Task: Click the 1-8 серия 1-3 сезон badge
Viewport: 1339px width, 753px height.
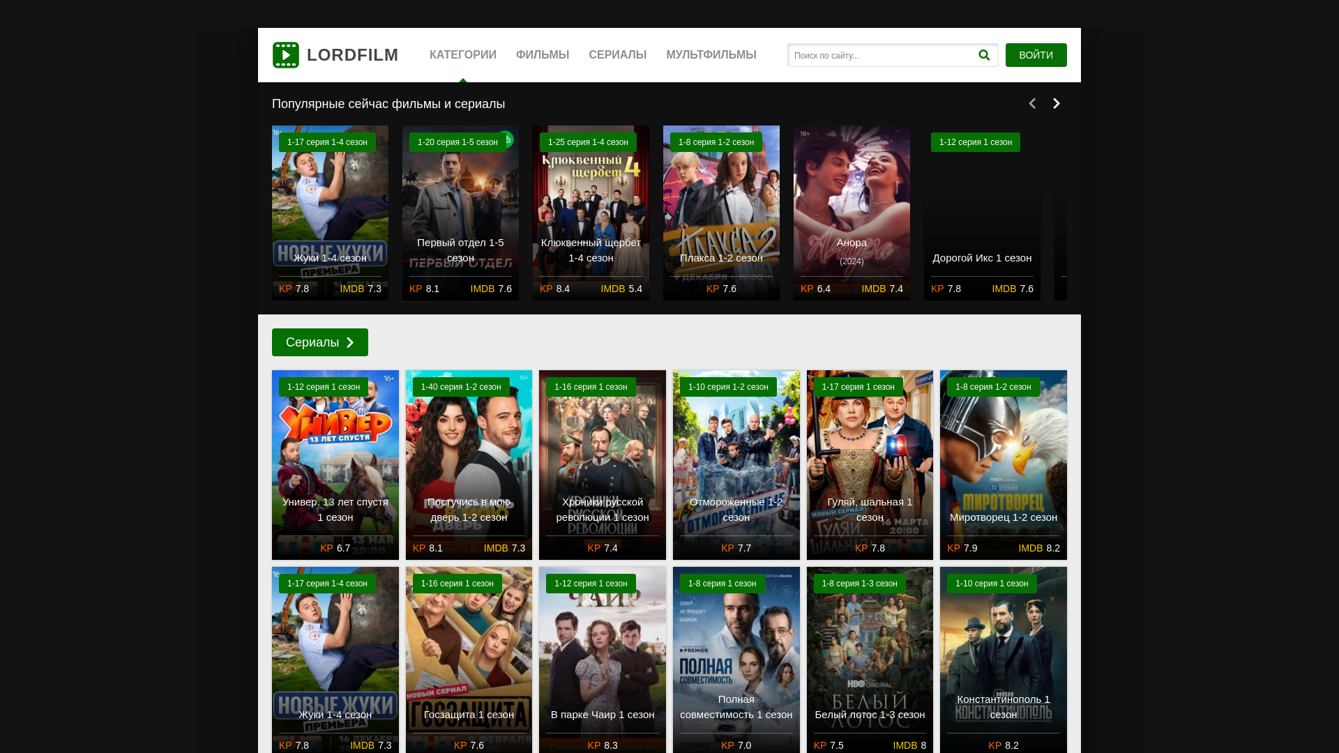Action: point(859,584)
